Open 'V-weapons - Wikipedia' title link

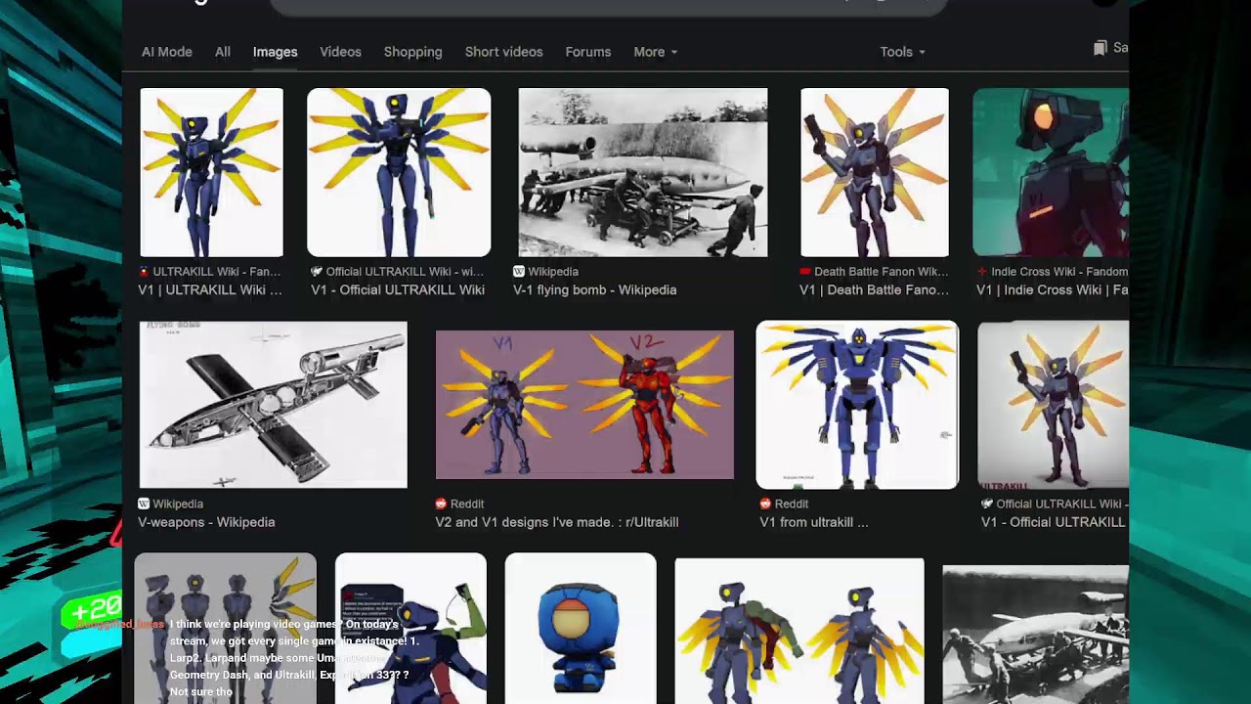206,522
